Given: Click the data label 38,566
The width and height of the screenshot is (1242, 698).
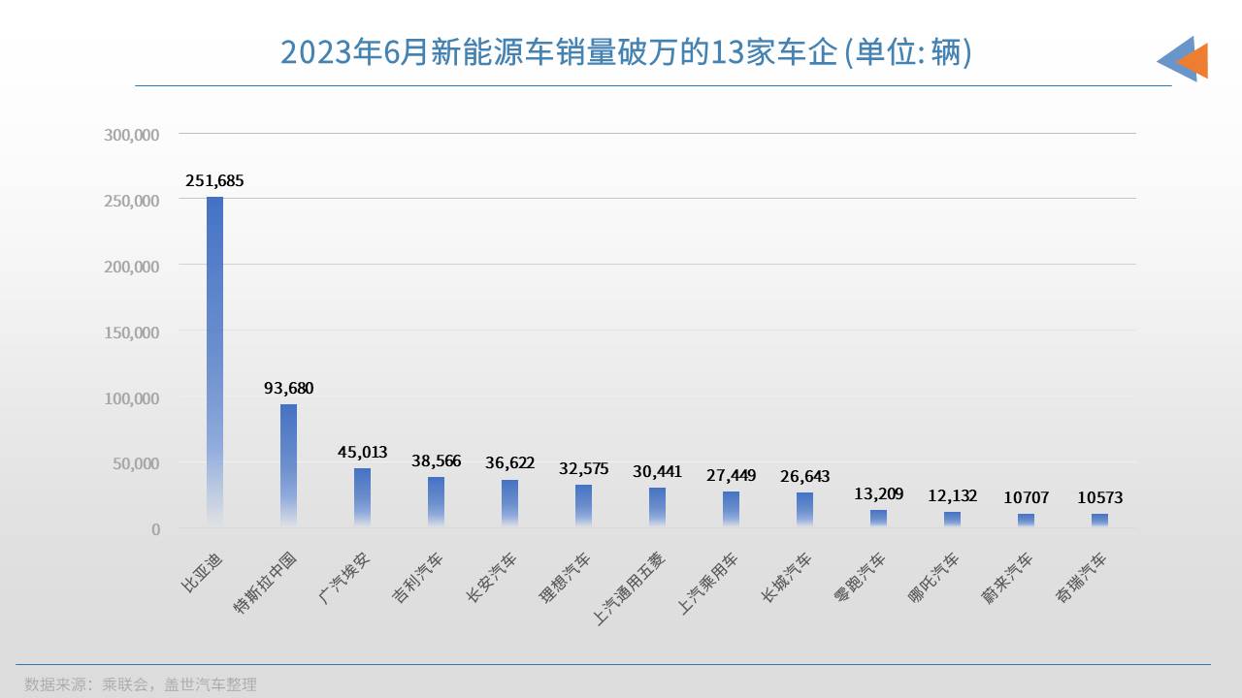Looking at the screenshot, I should 437,460.
